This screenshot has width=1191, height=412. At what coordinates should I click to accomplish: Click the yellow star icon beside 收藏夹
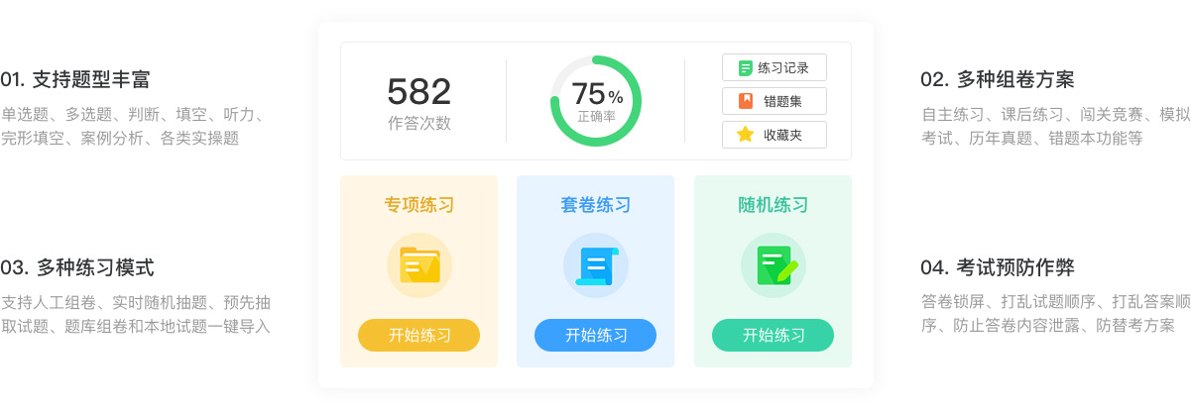click(745, 135)
